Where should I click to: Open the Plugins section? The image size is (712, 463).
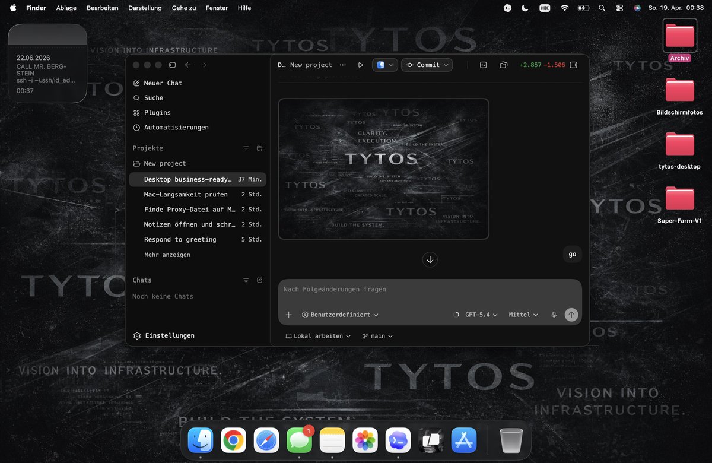click(151, 113)
